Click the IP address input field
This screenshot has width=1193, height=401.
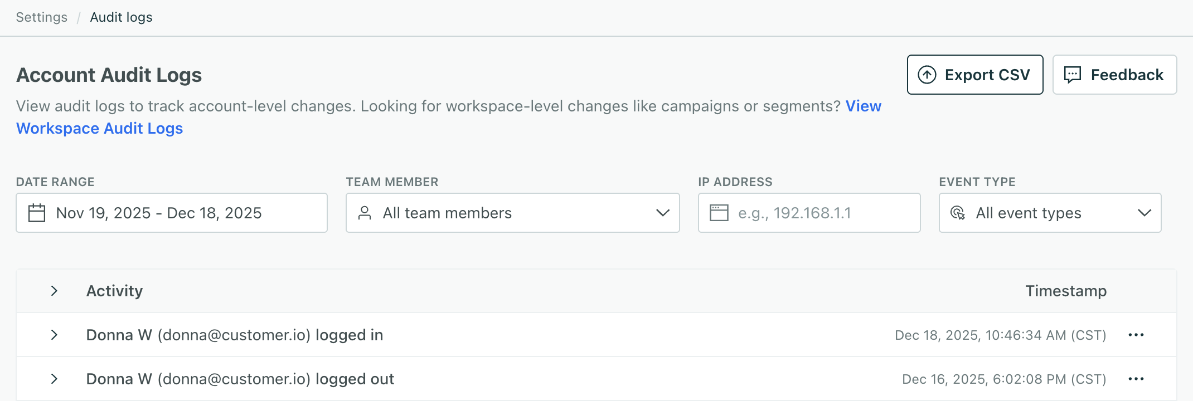808,213
